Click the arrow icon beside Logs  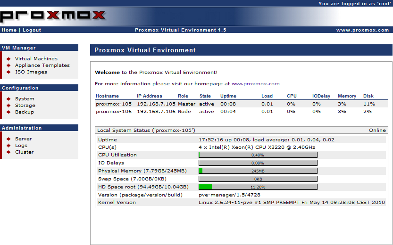9,146
